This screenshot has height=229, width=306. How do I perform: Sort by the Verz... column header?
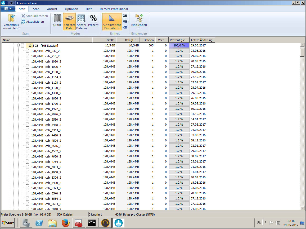point(162,40)
